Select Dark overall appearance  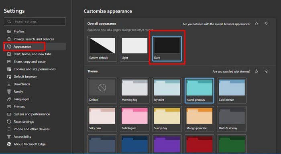pyautogui.click(x=167, y=49)
